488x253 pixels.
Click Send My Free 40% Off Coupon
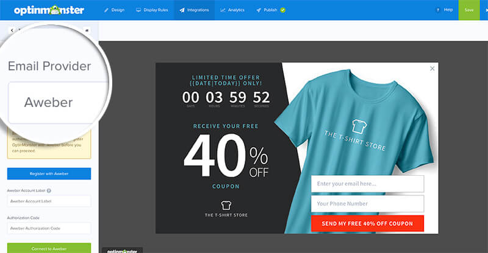coord(368,224)
